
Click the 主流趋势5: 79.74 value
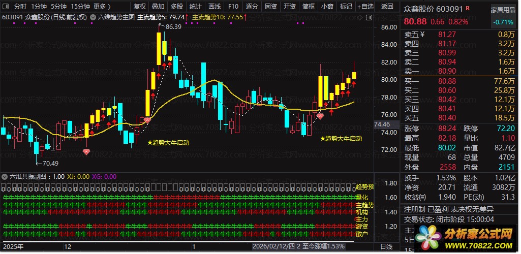161,17
